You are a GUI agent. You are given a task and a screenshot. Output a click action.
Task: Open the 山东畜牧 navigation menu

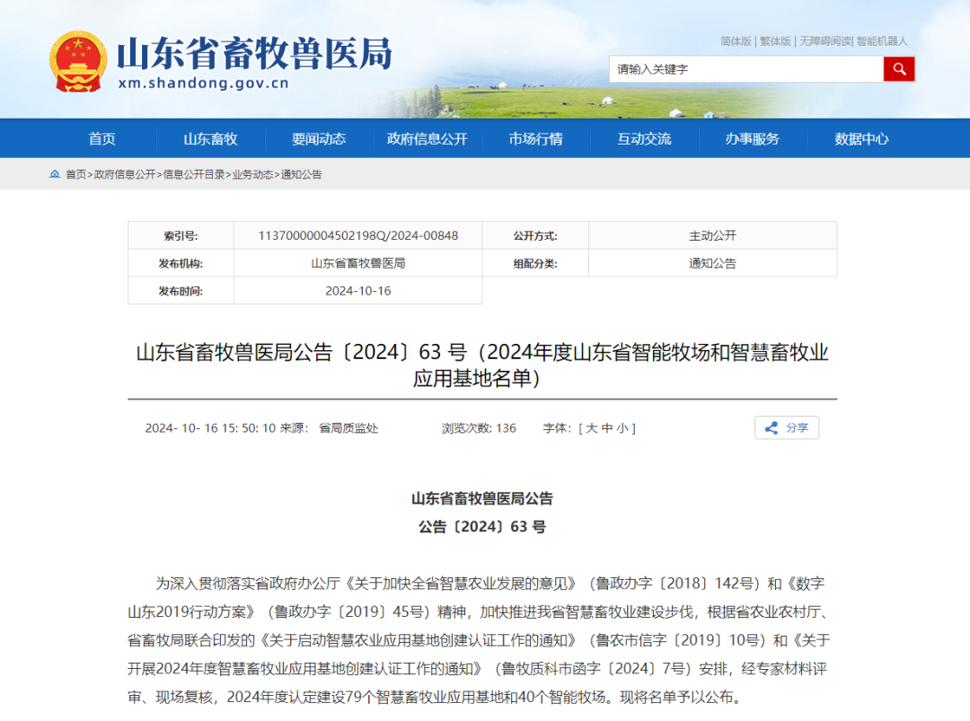pos(210,139)
